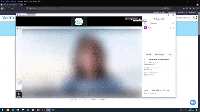Viewport: 200px width, 112px height.
Task: Click MAFI purple participant avatar
Action: click(x=146, y=28)
